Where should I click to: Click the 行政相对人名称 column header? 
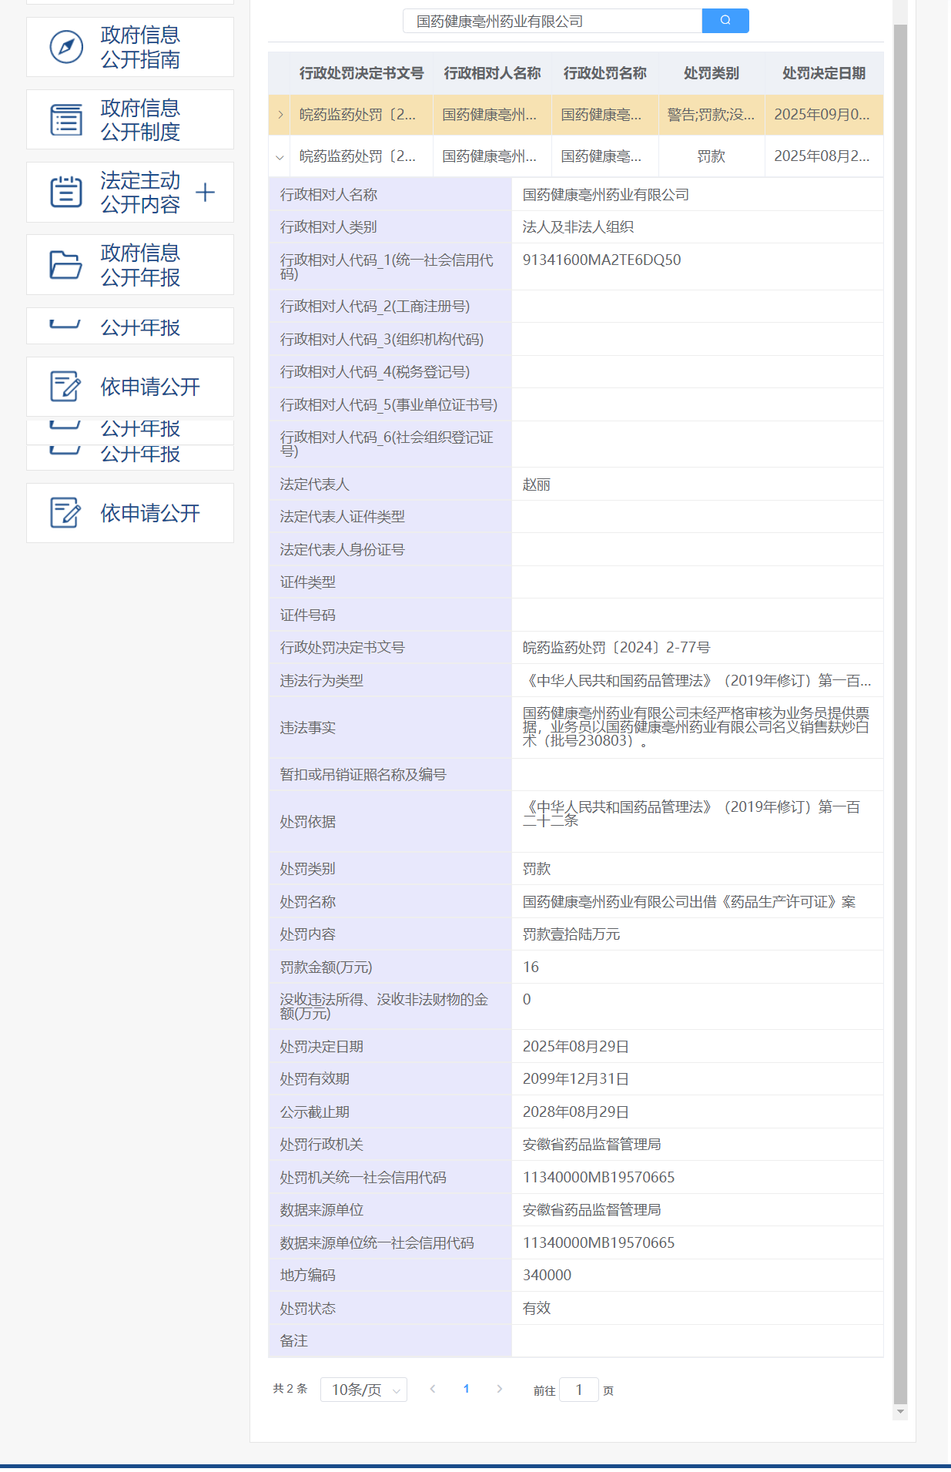pyautogui.click(x=492, y=73)
